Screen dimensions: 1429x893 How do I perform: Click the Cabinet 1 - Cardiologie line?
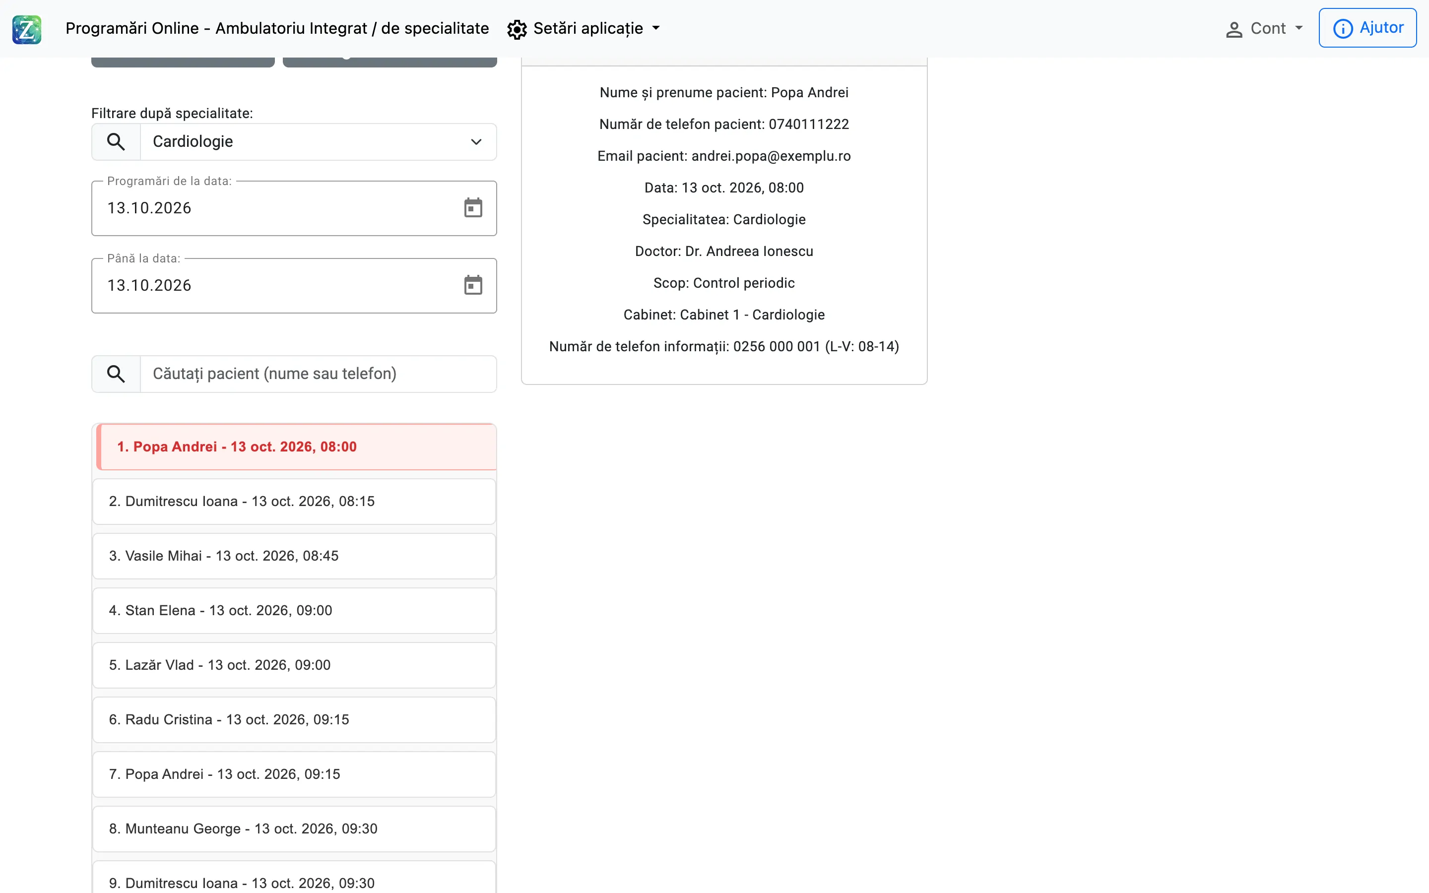tap(724, 315)
